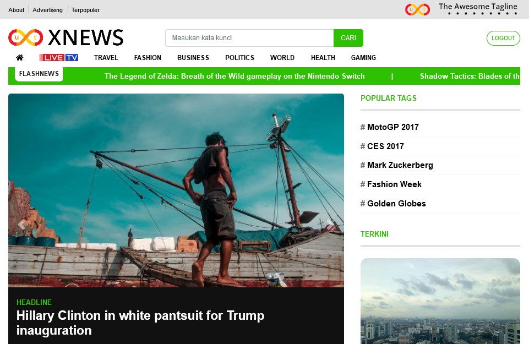The height and width of the screenshot is (344, 529).
Task: Select the POLITICS menu item
Action: pos(239,58)
